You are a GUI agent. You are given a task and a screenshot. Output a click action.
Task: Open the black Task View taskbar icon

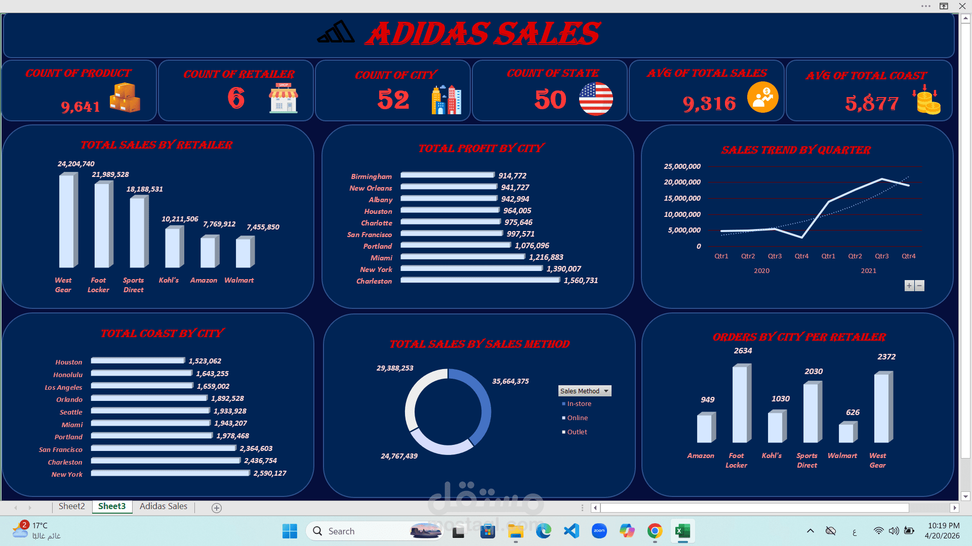459,532
